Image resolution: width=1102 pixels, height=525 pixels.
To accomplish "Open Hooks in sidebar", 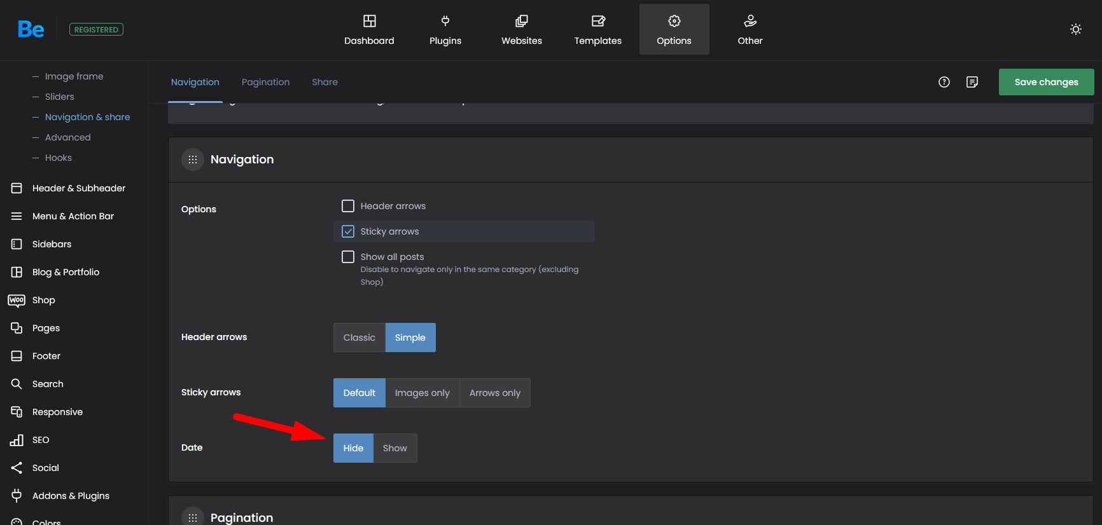I will (59, 158).
